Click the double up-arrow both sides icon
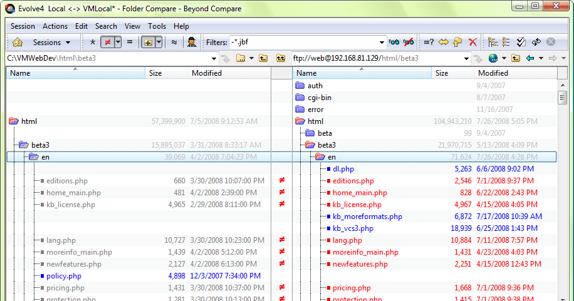 (x=281, y=58)
